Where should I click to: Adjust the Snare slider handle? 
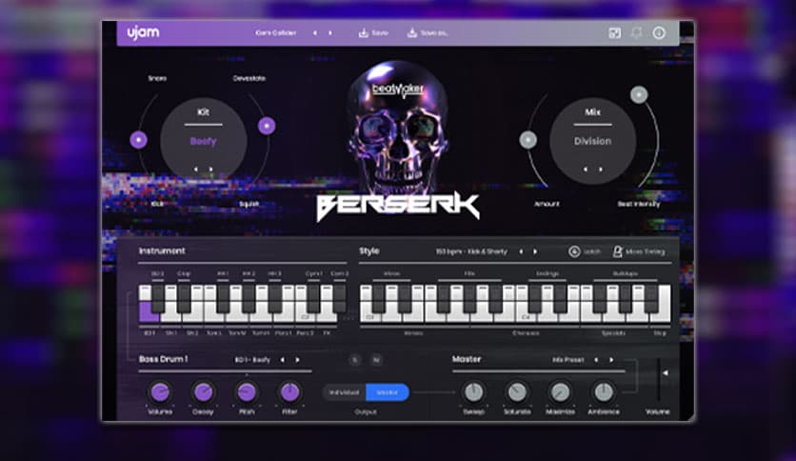[x=139, y=140]
